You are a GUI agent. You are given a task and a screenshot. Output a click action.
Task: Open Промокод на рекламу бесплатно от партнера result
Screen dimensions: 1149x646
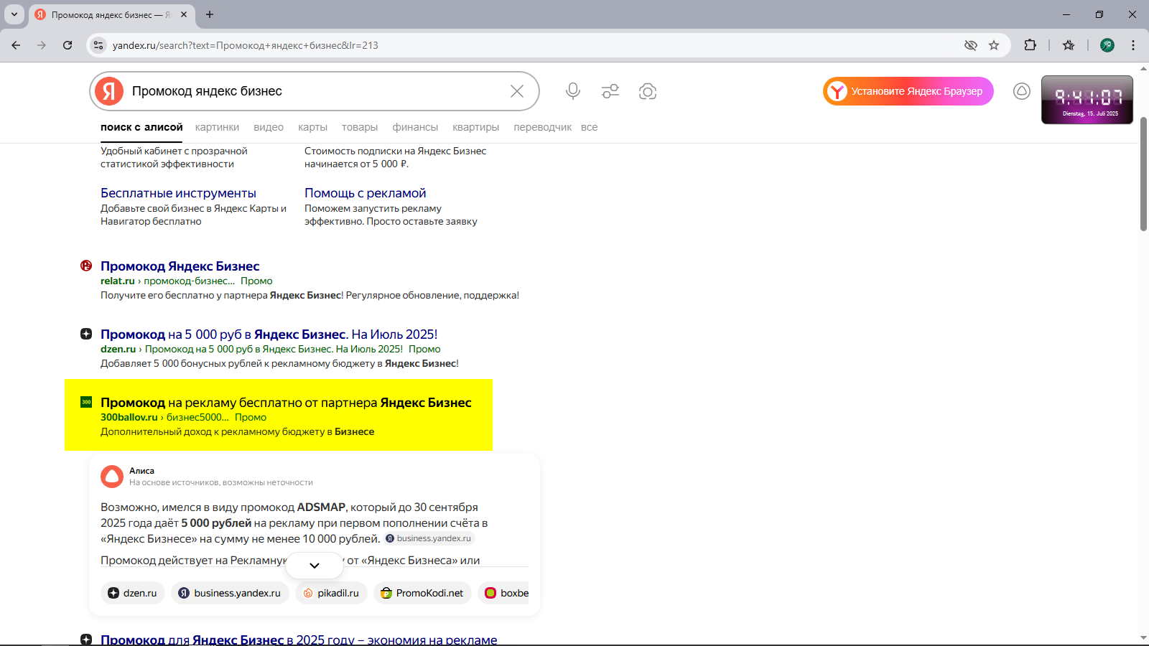coord(286,403)
